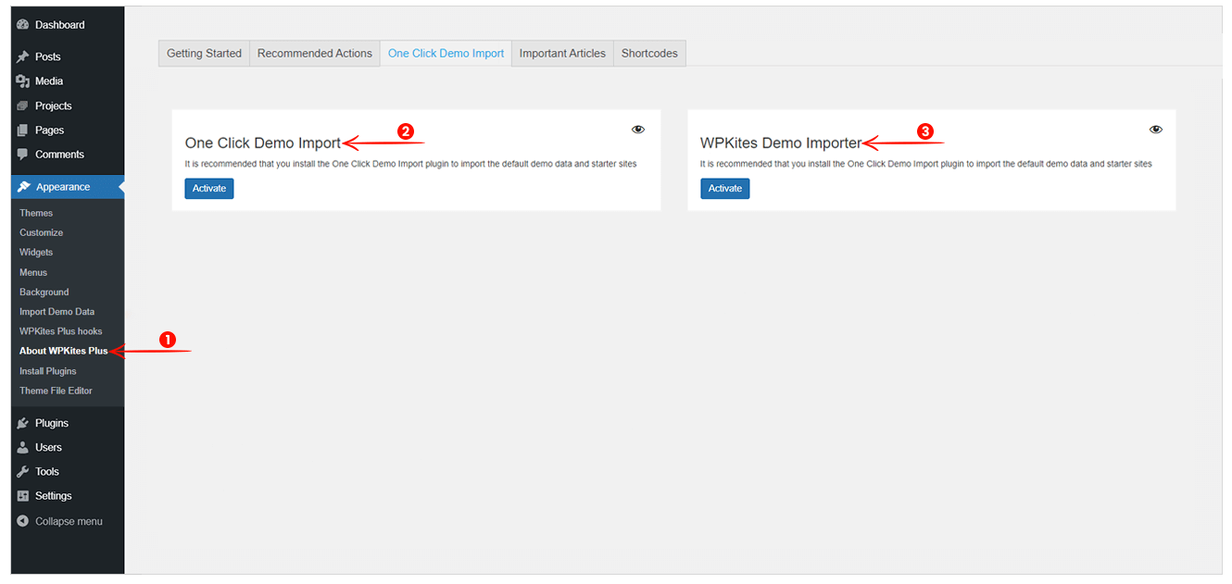Activate the WPKites Demo Importer plugin
Image resolution: width=1232 pixels, height=584 pixels.
(725, 189)
